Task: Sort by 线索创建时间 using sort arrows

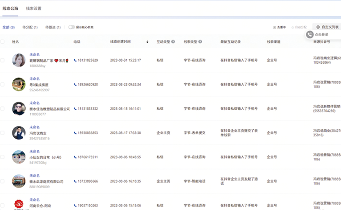Action: point(147,42)
